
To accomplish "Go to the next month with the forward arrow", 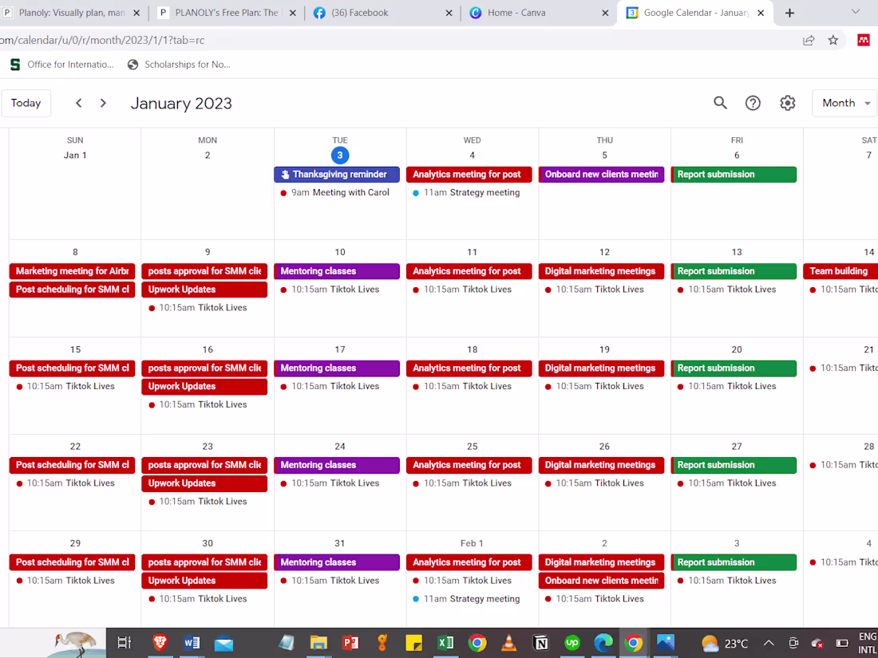I will [x=103, y=103].
